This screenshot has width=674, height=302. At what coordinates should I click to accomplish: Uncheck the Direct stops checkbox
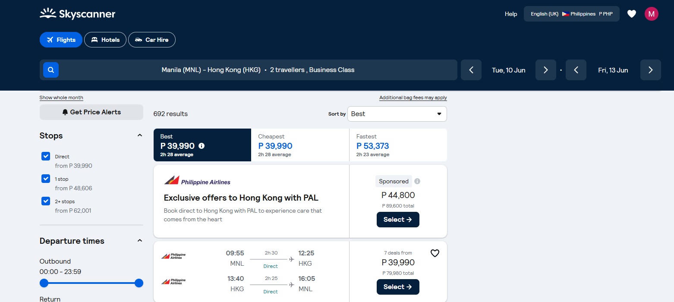[46, 156]
